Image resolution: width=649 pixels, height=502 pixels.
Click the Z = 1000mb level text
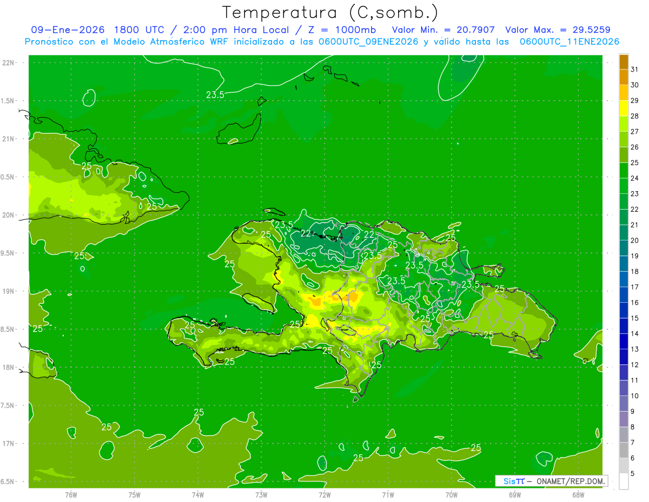[x=339, y=30]
